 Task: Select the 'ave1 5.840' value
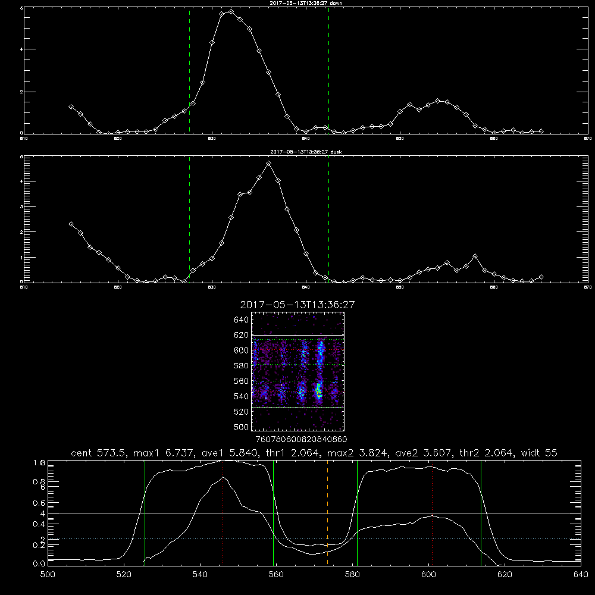[x=230, y=453]
